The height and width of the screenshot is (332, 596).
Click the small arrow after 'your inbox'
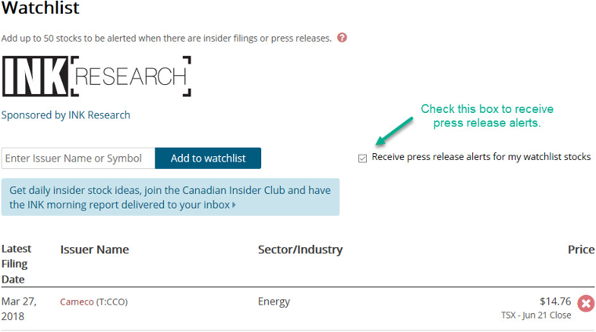pyautogui.click(x=234, y=205)
